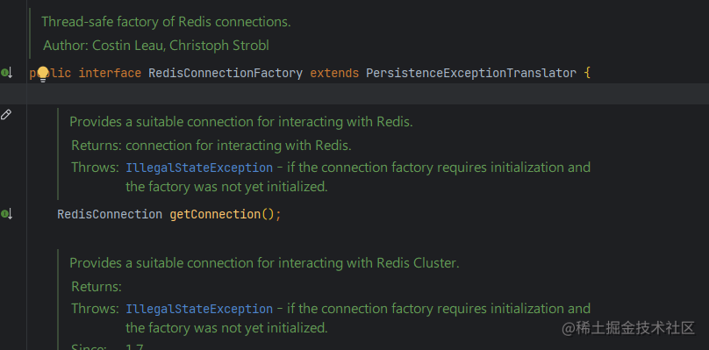The image size is (709, 350).
Task: Place the caret on the empty highlighted line
Action: pos(368,94)
